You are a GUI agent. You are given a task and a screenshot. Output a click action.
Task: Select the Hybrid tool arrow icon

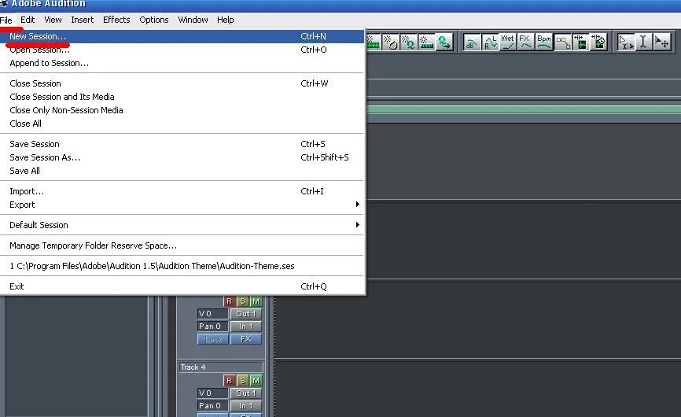point(625,42)
